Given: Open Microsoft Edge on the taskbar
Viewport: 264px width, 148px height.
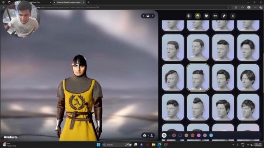Looking at the screenshot, I should (x=160, y=145).
